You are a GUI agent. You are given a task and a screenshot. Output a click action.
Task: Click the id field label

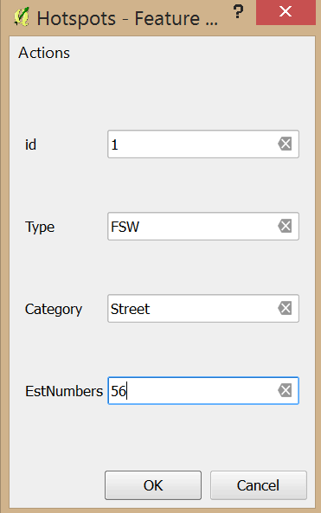coord(31,144)
